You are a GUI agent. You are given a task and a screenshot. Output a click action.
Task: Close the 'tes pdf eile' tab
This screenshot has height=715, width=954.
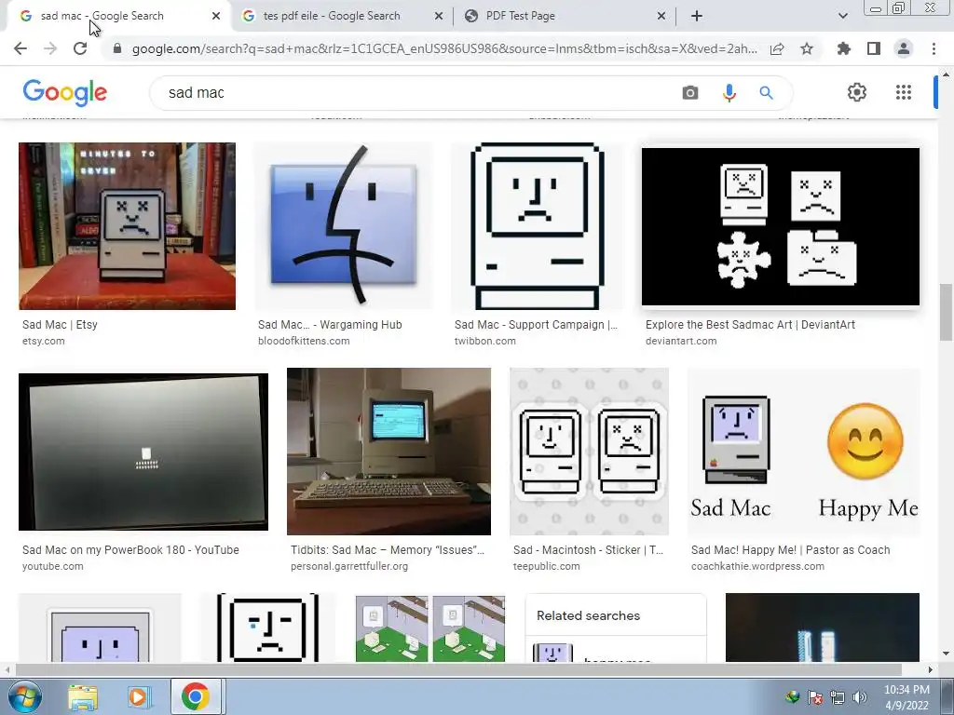[x=439, y=16]
